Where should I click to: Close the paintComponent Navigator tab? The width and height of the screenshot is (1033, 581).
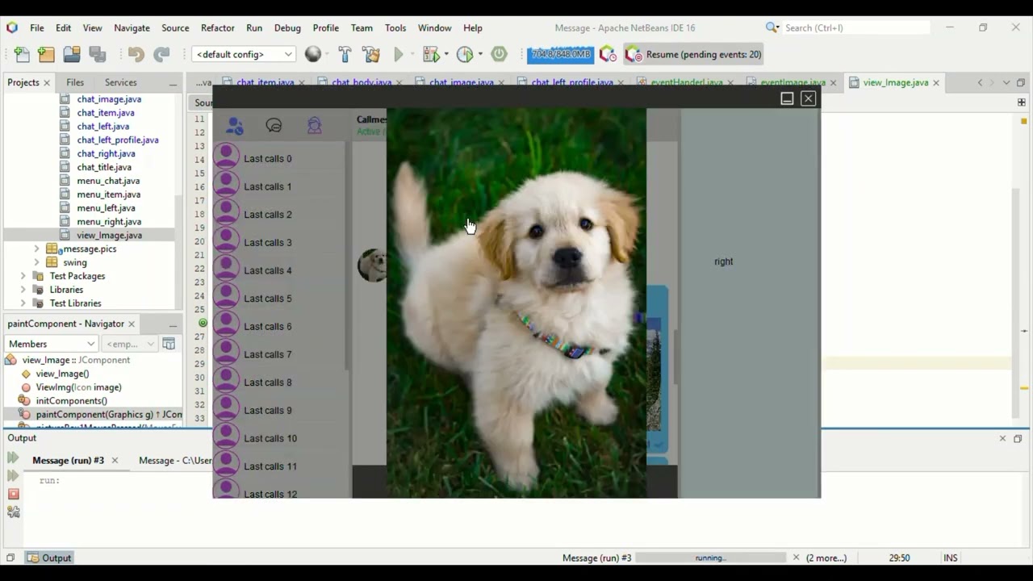pyautogui.click(x=131, y=324)
